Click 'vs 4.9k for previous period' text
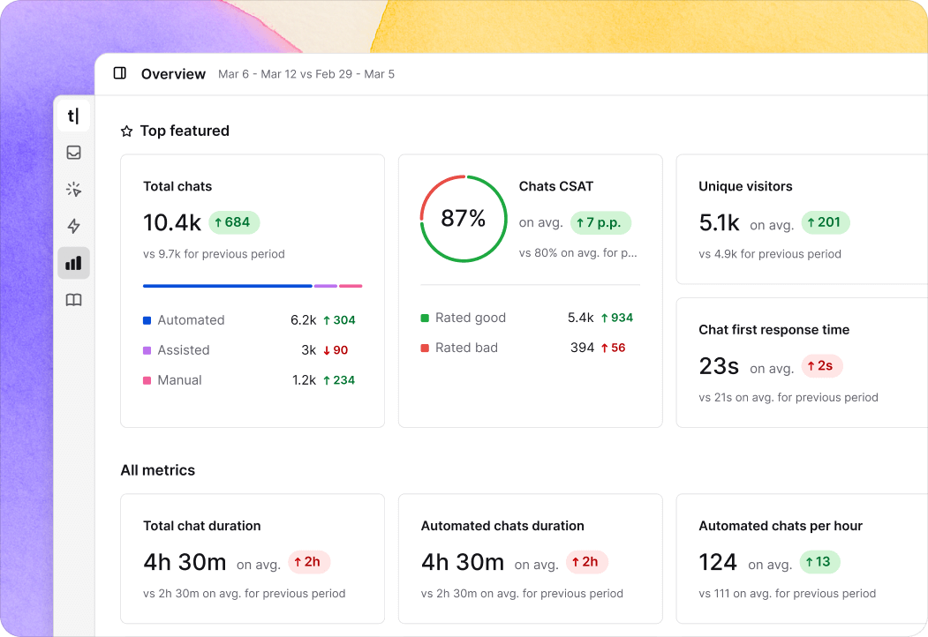The height and width of the screenshot is (637, 928). 769,254
